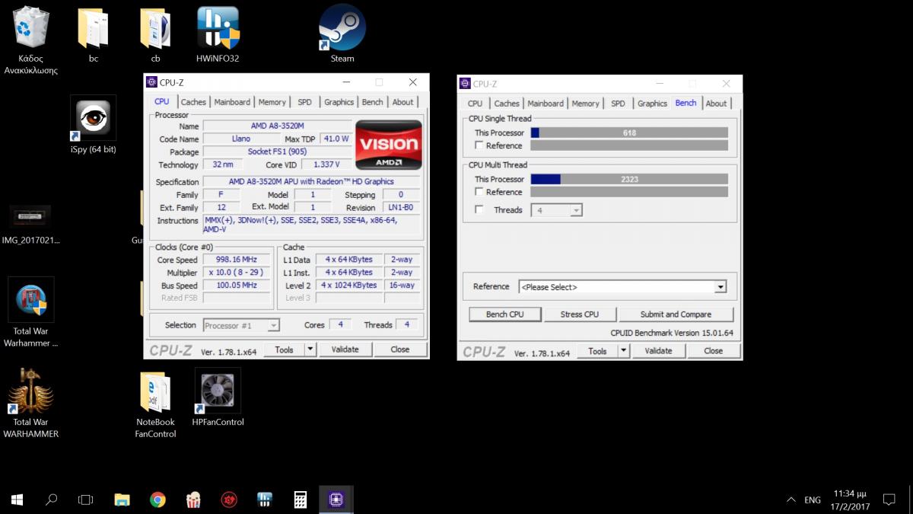
Task: Switch to Caches tab in the CPU tab window
Action: click(193, 102)
